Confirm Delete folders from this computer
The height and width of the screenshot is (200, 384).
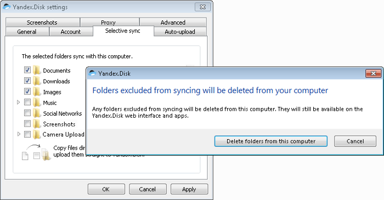[x=271, y=141]
